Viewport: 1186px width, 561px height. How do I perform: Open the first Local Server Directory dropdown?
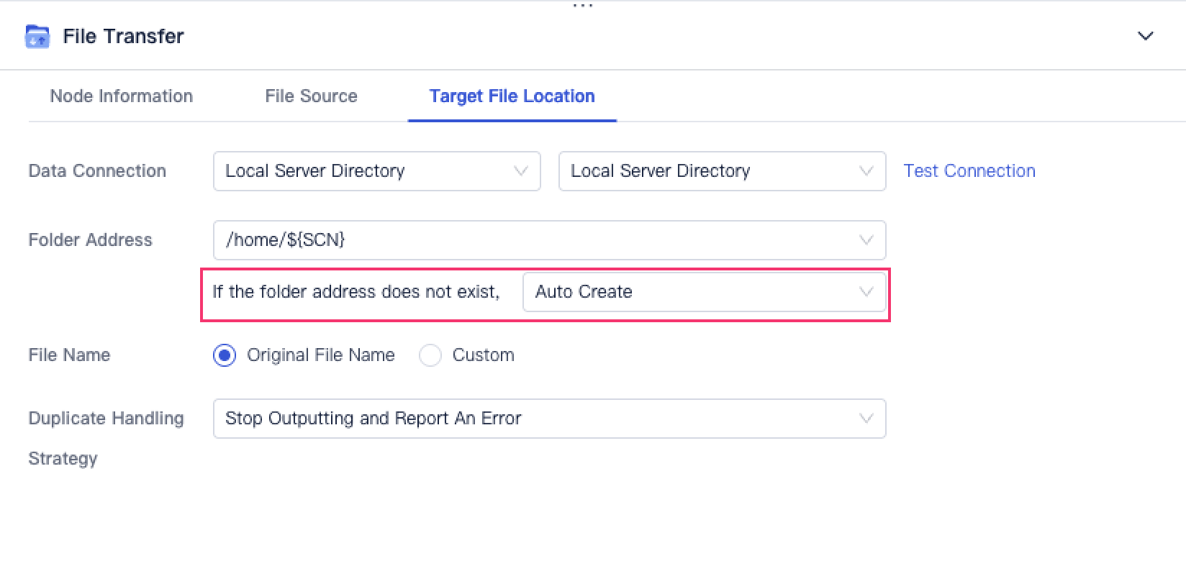pos(377,171)
